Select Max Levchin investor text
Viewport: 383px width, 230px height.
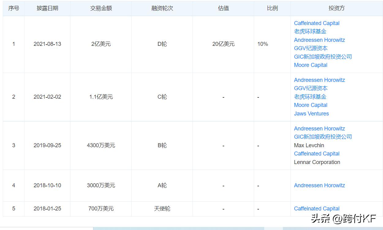(309, 145)
